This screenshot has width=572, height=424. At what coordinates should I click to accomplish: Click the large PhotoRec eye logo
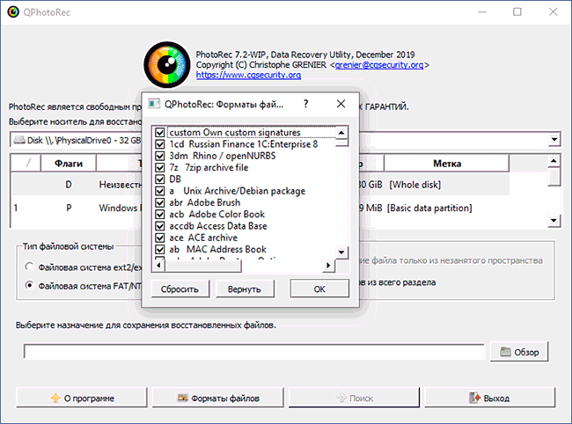(x=167, y=65)
